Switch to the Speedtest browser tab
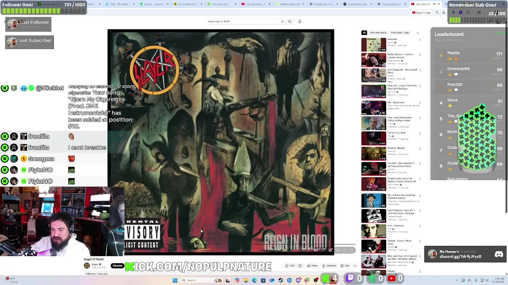The image size is (508, 285). (x=358, y=4)
